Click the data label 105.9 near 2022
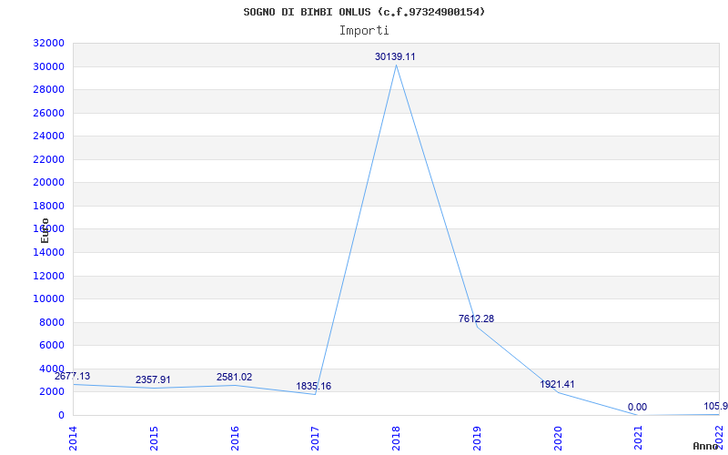Screen dimensions: 728x455 point(715,406)
